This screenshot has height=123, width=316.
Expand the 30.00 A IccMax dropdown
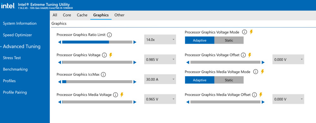[x=160, y=79]
